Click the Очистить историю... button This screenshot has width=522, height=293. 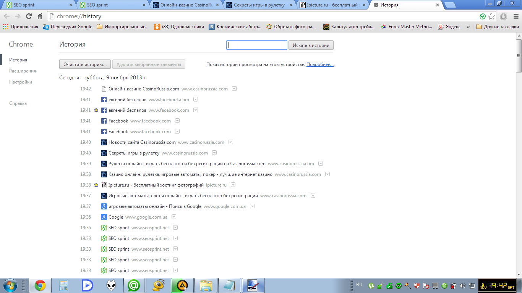pyautogui.click(x=85, y=64)
